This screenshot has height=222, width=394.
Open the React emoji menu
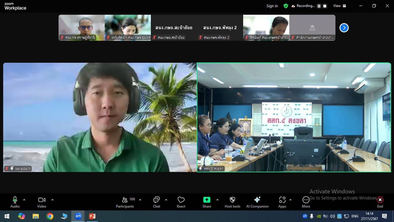pos(181,202)
